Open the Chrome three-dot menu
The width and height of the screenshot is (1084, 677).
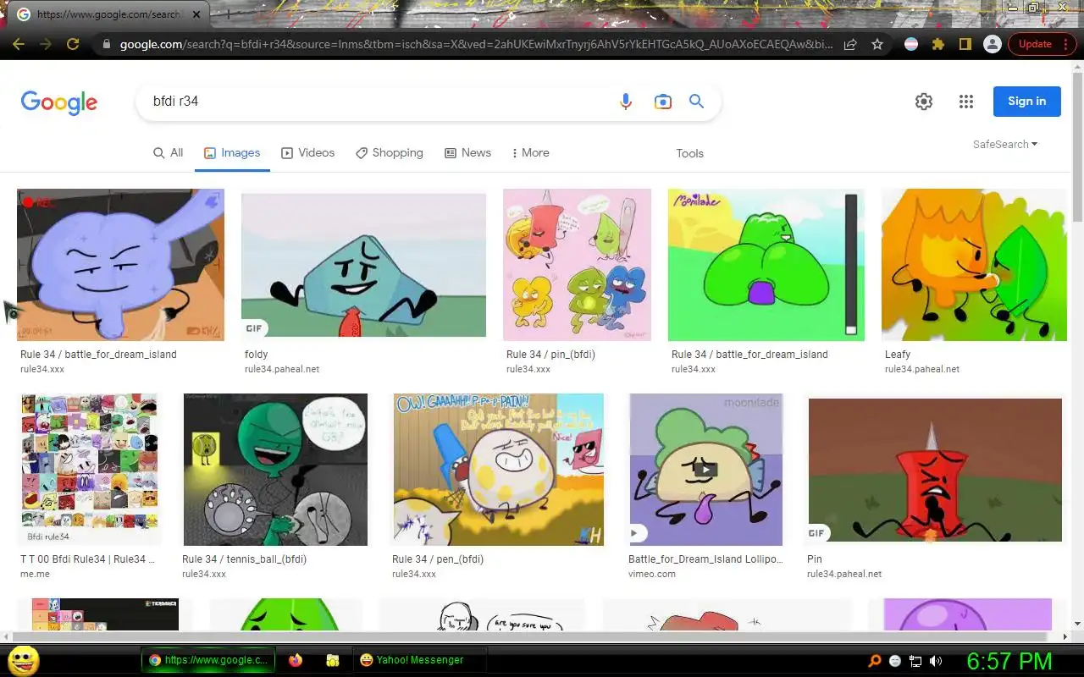1066,44
